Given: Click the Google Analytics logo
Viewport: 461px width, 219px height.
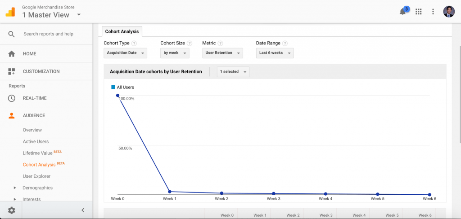Looking at the screenshot, I should (x=10, y=12).
